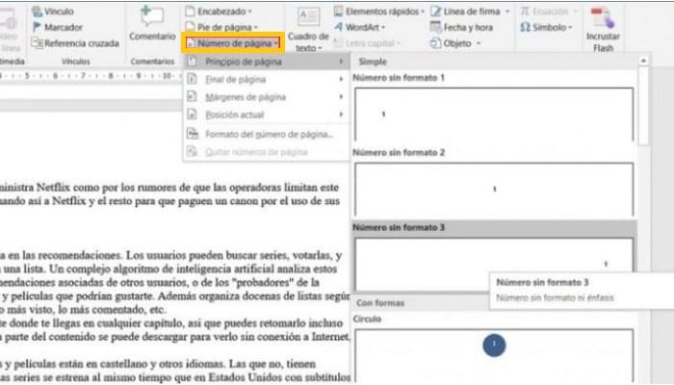Screen dimensions: 674x385
Task: Click the Incrustar Flash icon
Action: pos(603,17)
